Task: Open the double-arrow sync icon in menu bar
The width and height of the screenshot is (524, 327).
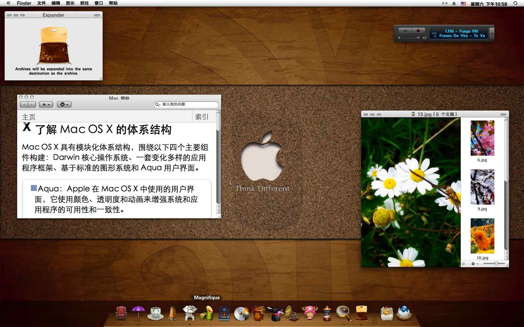Action: click(445, 3)
